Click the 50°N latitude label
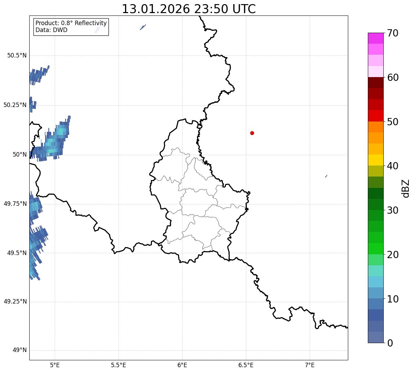The image size is (414, 372). [20, 155]
